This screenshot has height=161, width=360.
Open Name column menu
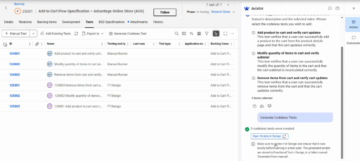click(102, 44)
